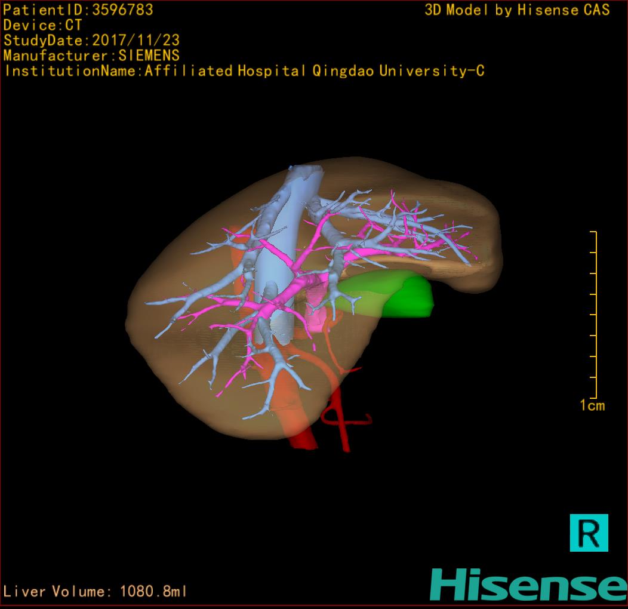Click the yellow scale ruler
This screenshot has height=609, width=628.
coord(594,315)
